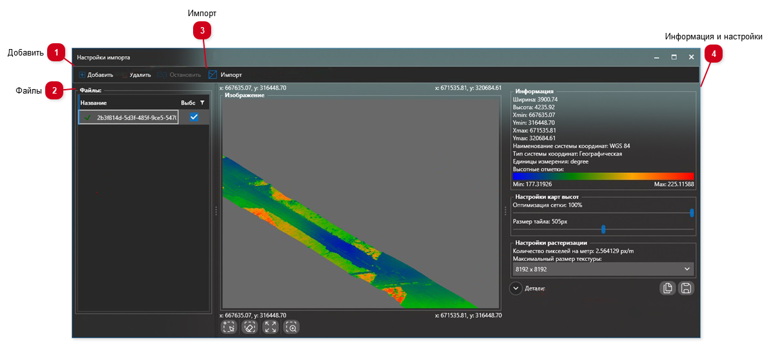Click the Название column header
The width and height of the screenshot is (773, 344).
pos(94,103)
